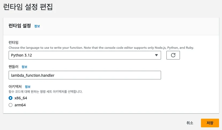Click the runtime language description text

[x=101, y=48]
